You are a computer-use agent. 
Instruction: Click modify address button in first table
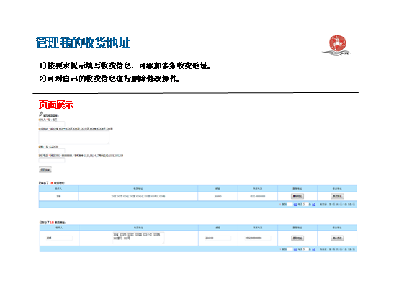(x=337, y=196)
